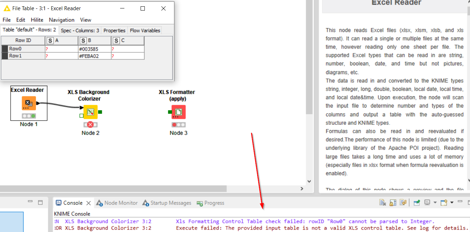Click the failed status indicator under XLS Background Colorizer
This screenshot has width=470, height=232.
pyautogui.click(x=91, y=124)
